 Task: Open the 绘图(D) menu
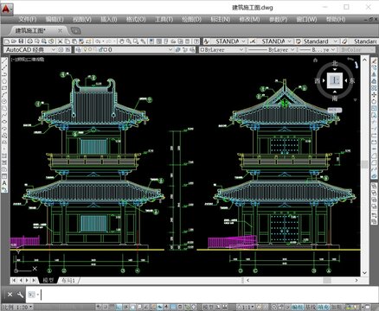tap(191, 19)
